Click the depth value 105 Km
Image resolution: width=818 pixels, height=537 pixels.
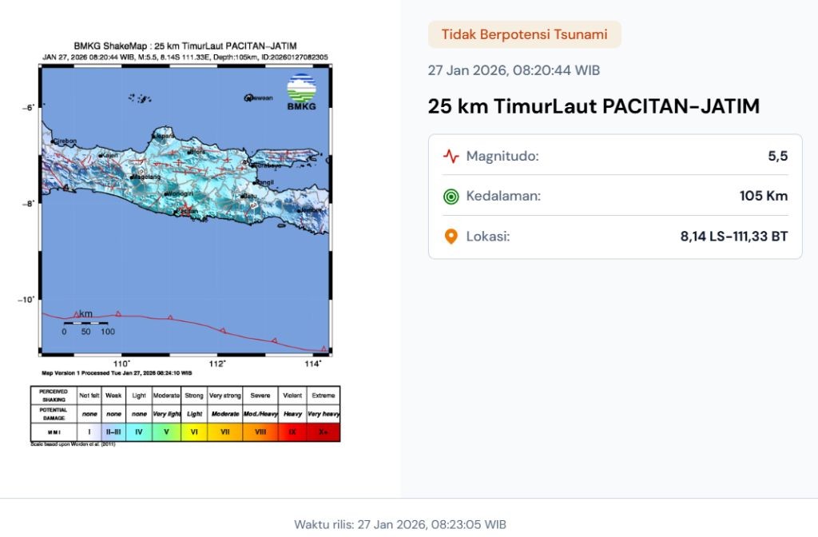coord(763,196)
